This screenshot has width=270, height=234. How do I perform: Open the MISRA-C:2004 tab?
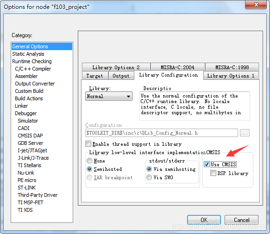[x=177, y=67]
